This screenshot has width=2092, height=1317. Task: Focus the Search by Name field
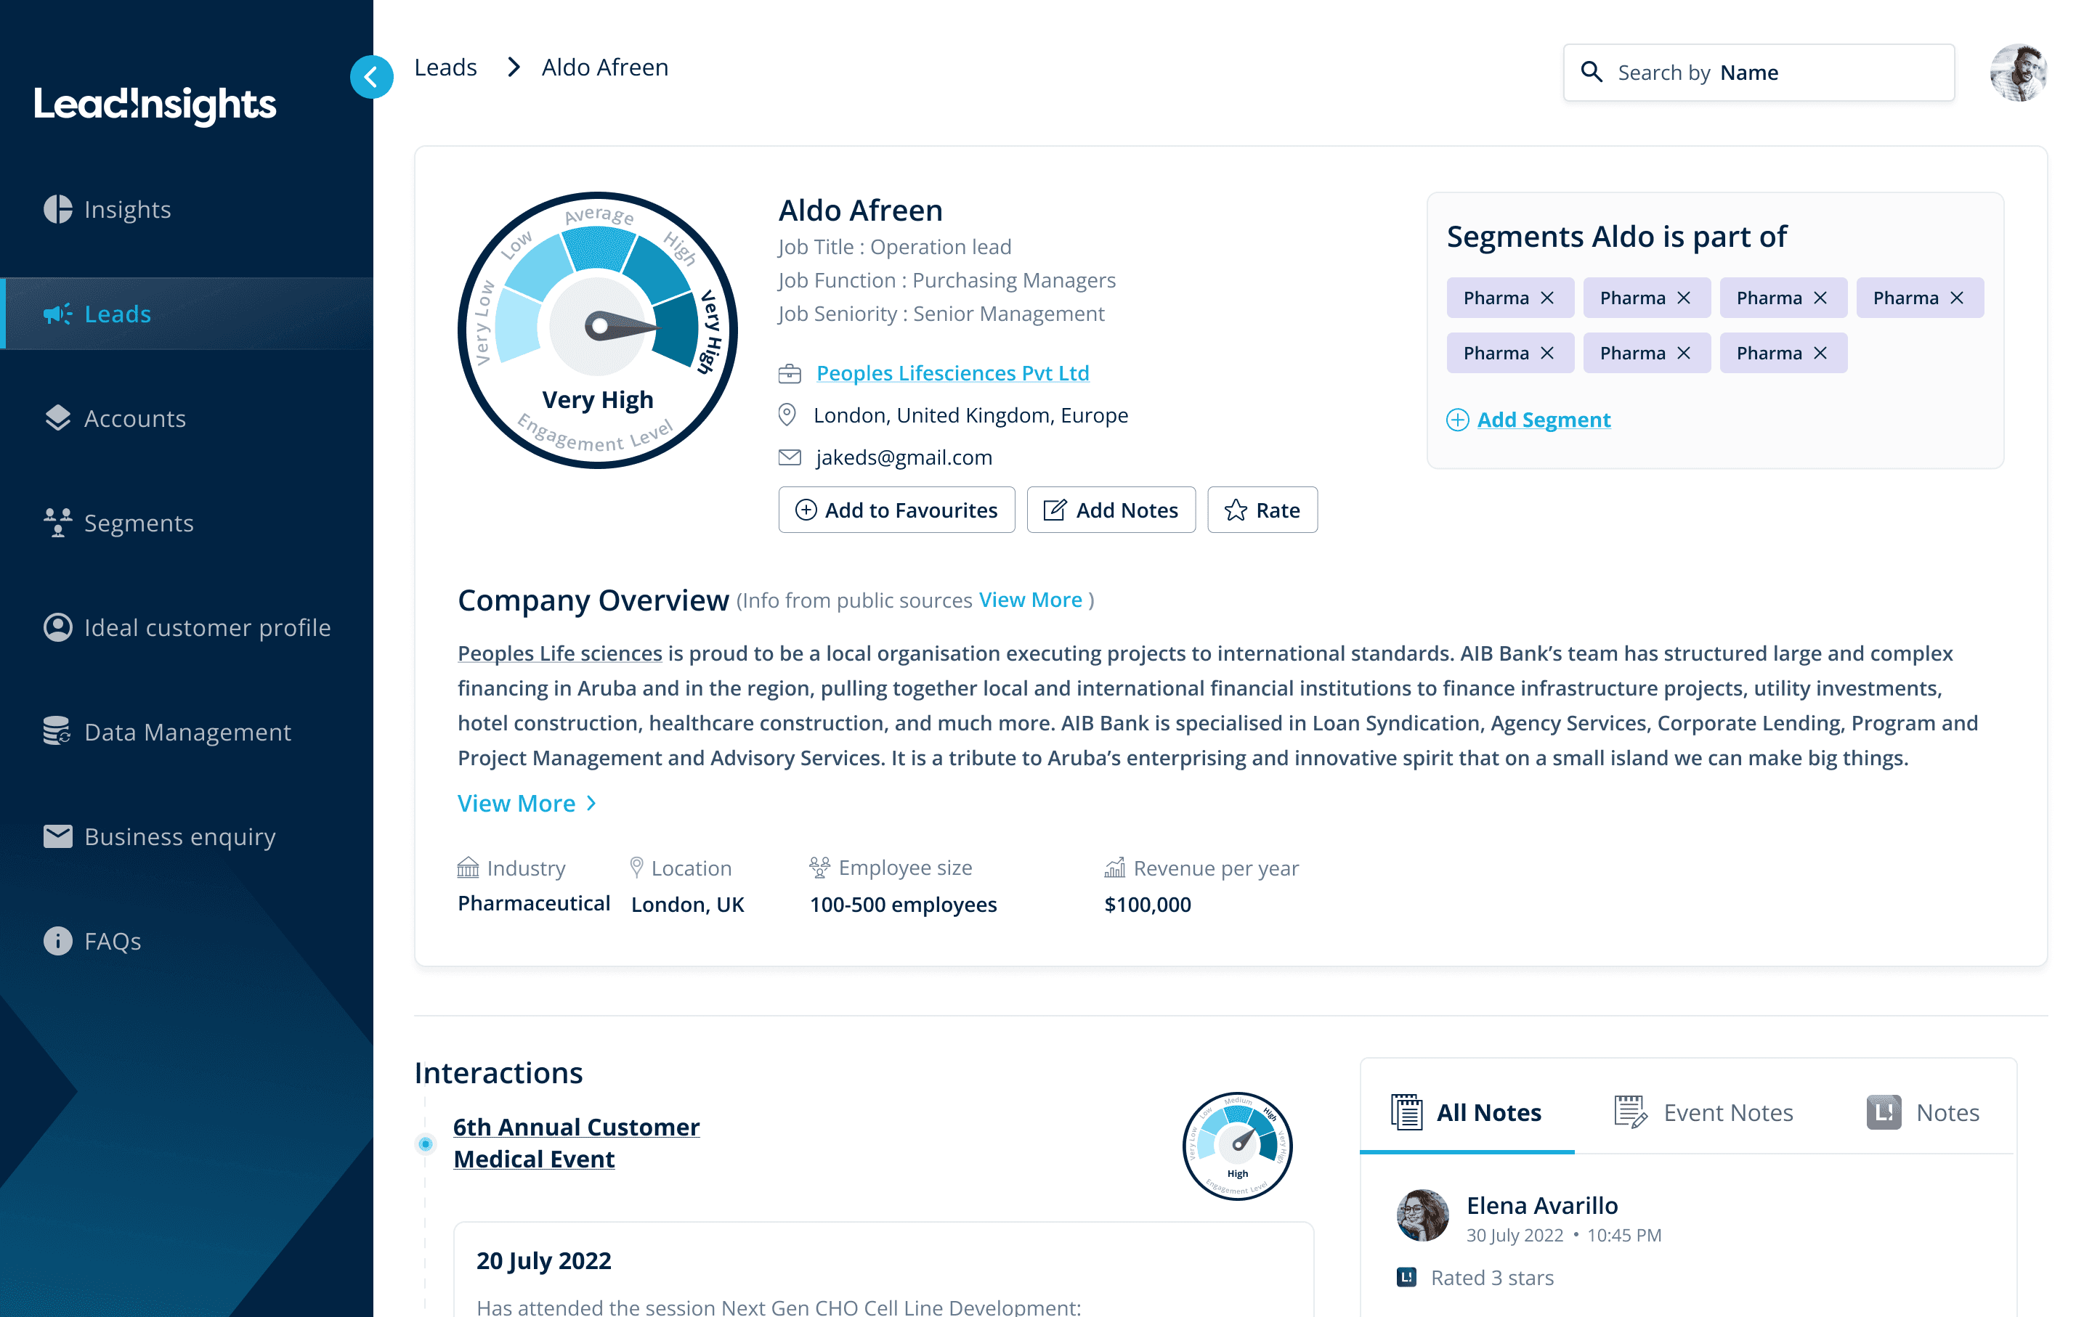(1759, 72)
